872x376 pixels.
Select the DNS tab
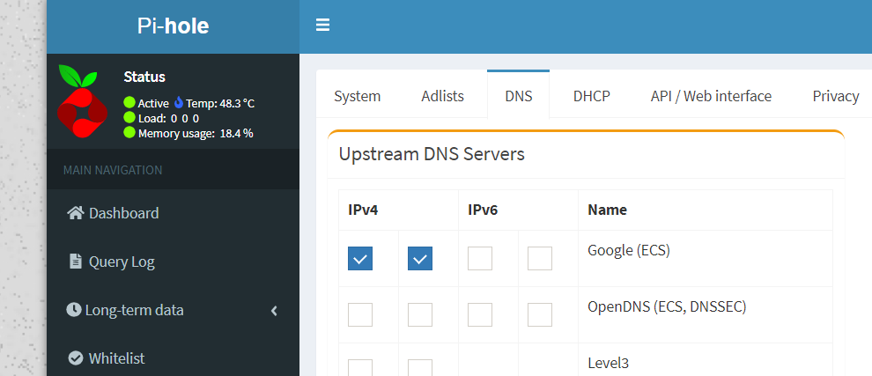coord(518,96)
